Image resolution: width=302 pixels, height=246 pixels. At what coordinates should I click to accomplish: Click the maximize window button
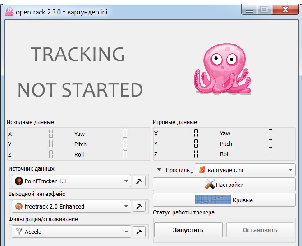click(x=264, y=9)
